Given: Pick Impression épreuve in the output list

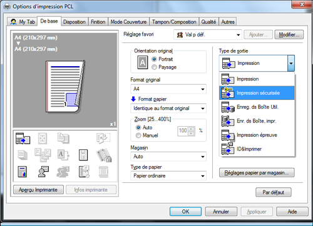Looking at the screenshot, I should coord(257,135).
